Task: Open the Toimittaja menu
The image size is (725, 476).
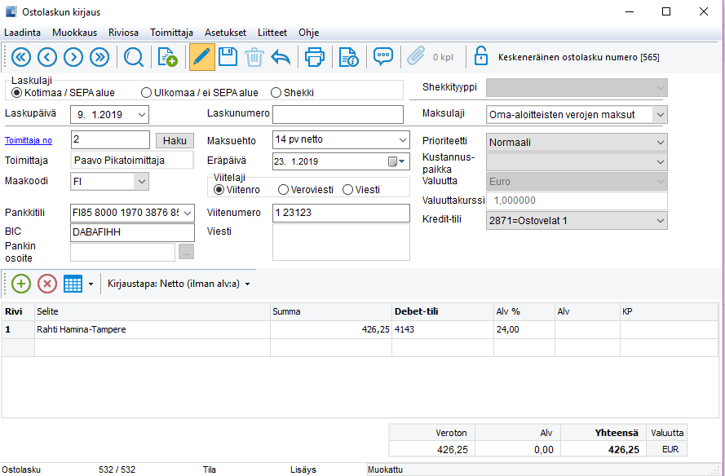Action: [171, 33]
